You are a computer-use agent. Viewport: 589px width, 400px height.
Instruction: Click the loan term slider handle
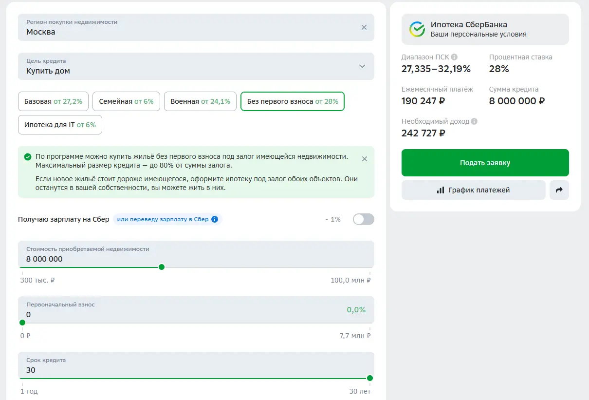pyautogui.click(x=370, y=378)
